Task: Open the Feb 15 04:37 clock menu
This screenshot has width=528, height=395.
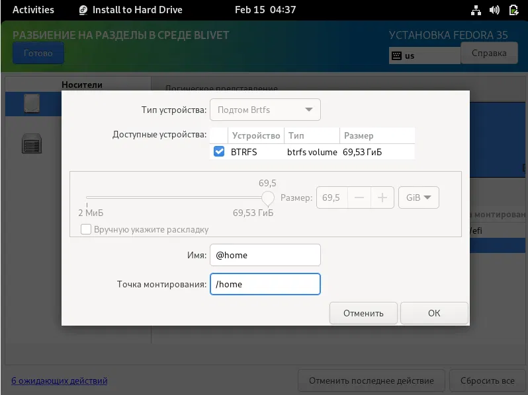Action: (265, 10)
